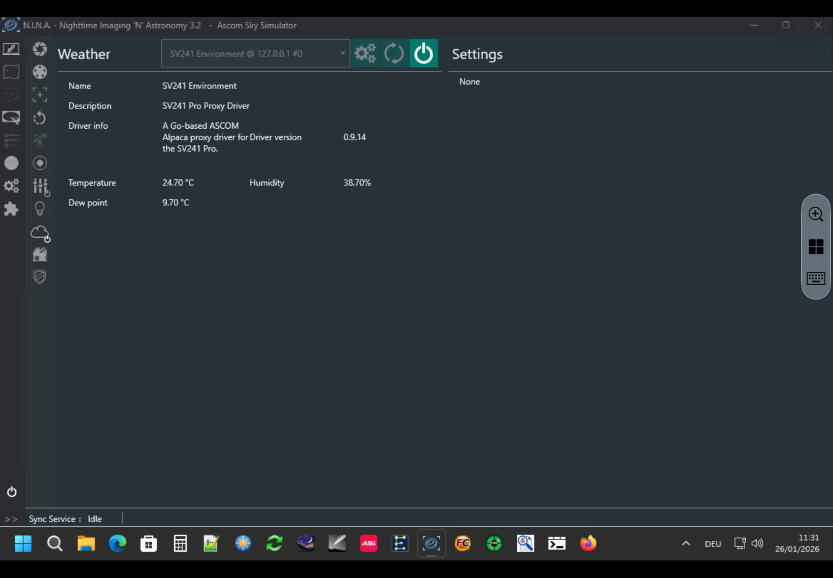
Task: Select the Filter Wheel equipment icon
Action: [40, 72]
